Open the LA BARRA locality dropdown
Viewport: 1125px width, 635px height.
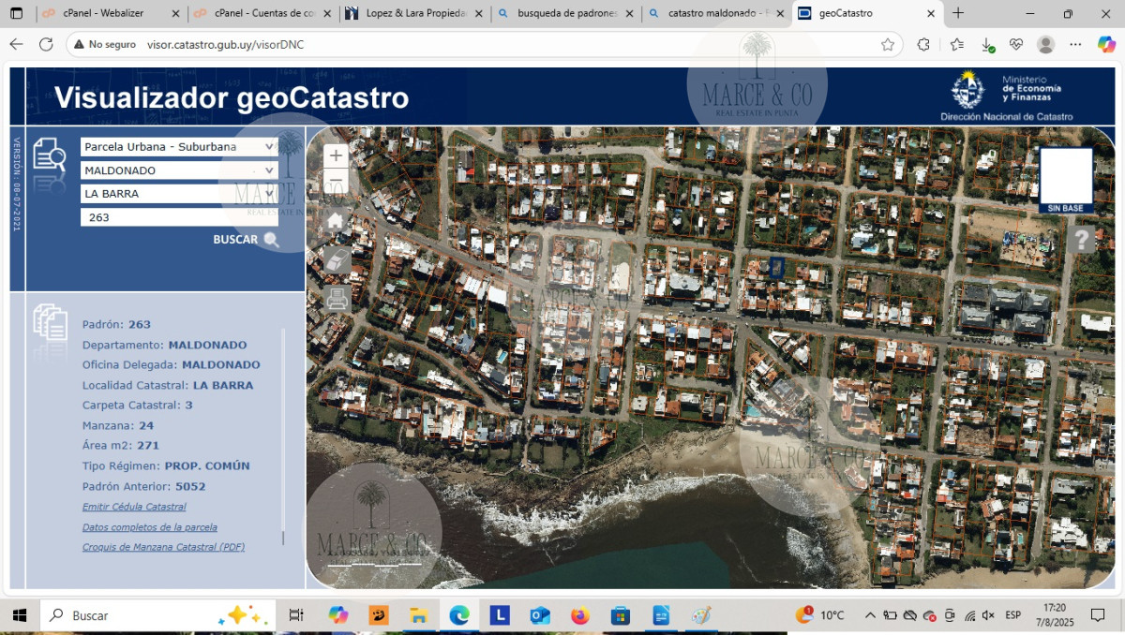click(x=179, y=194)
